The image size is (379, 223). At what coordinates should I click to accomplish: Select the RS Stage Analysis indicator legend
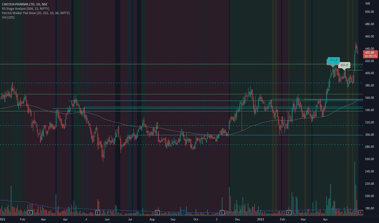point(25,9)
